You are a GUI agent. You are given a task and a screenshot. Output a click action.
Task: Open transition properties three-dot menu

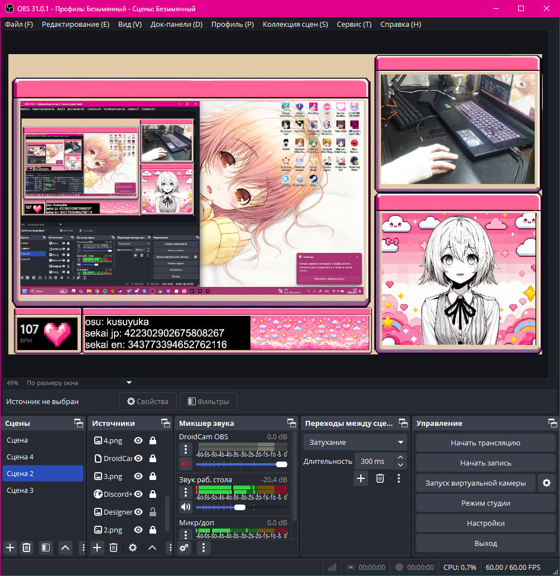pyautogui.click(x=399, y=478)
